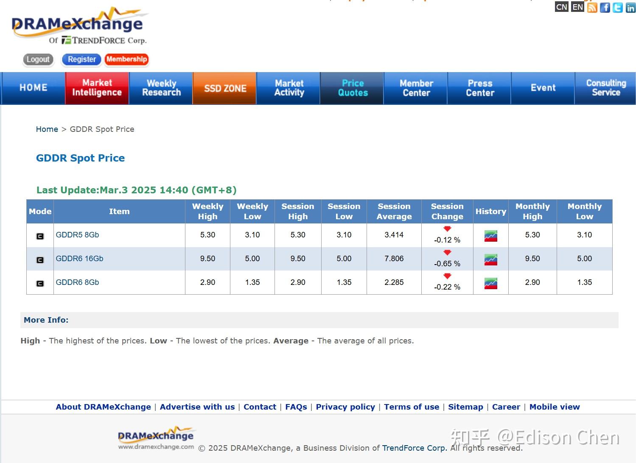
Task: Open the TrendForce Corp. footer link
Action: [x=415, y=448]
